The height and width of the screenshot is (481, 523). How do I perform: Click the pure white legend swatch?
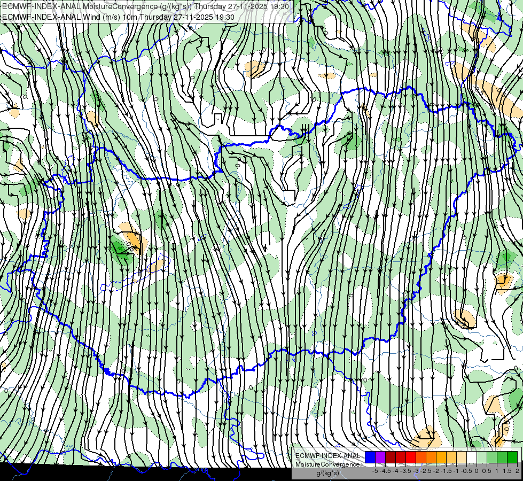point(472,457)
